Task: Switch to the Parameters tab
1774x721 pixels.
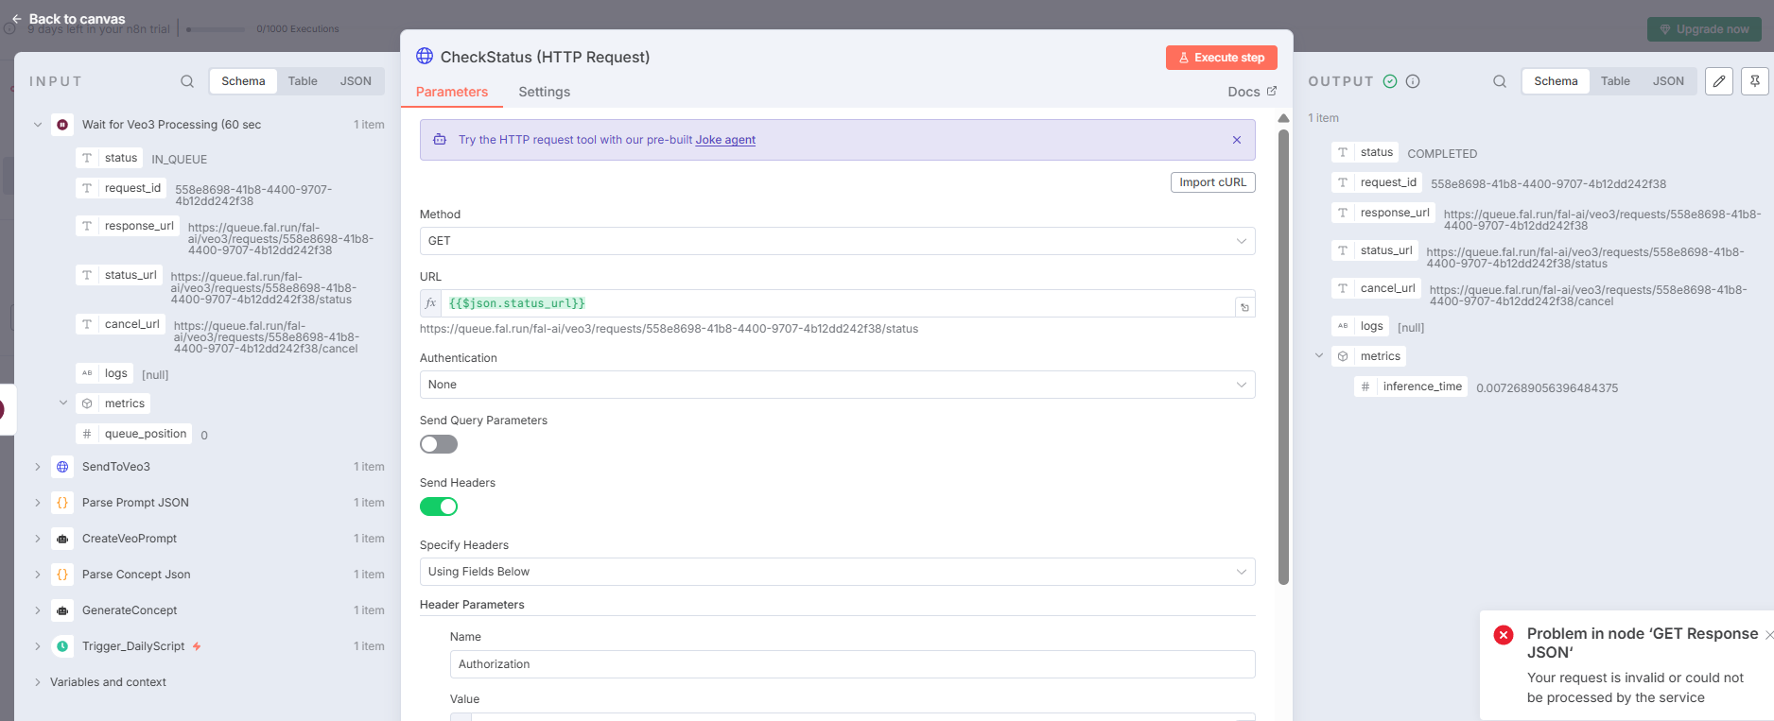Action: click(x=452, y=92)
